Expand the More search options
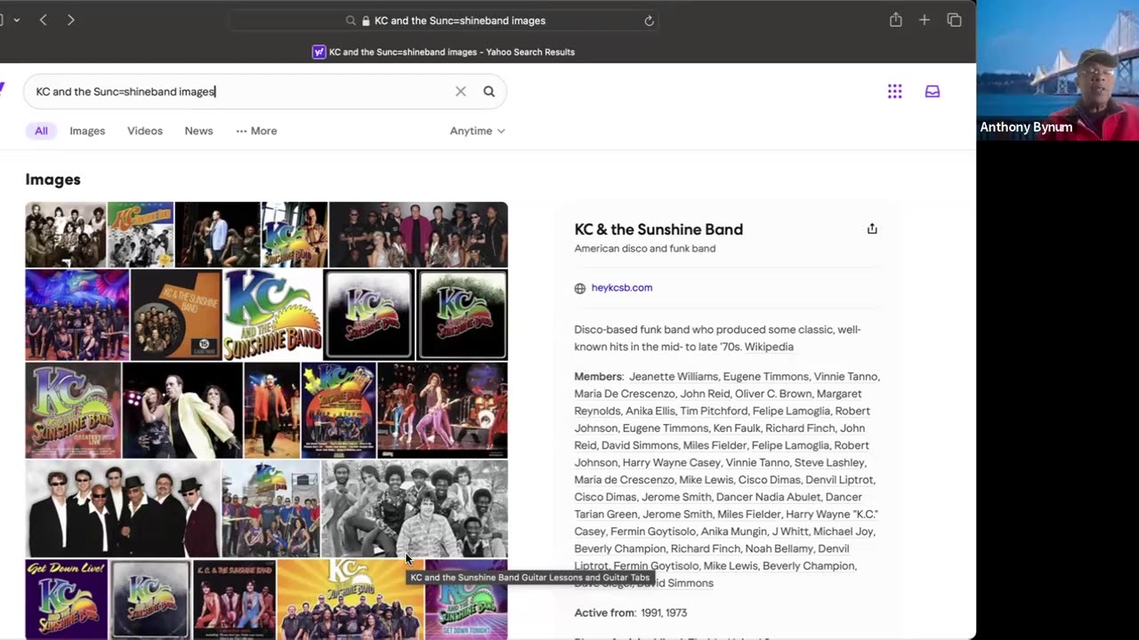This screenshot has width=1139, height=640. click(256, 131)
